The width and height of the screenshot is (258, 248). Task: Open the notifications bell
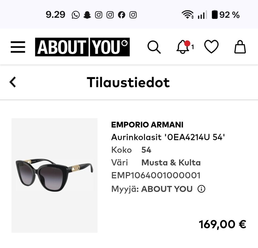[x=183, y=47]
